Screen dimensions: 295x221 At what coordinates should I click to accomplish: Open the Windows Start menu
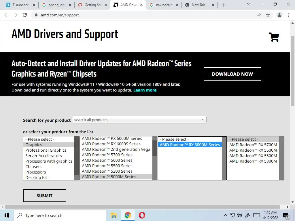click(x=7, y=215)
